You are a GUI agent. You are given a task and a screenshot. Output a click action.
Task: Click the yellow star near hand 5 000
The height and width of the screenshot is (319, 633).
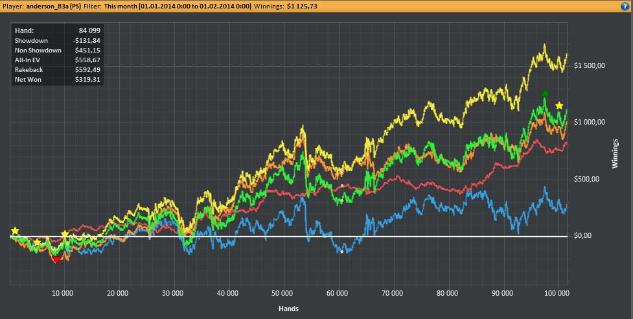tap(37, 242)
